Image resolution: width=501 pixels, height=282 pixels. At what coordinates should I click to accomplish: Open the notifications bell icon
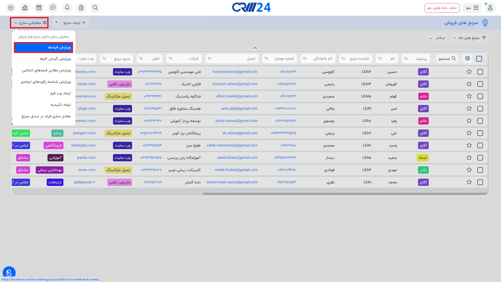click(67, 8)
